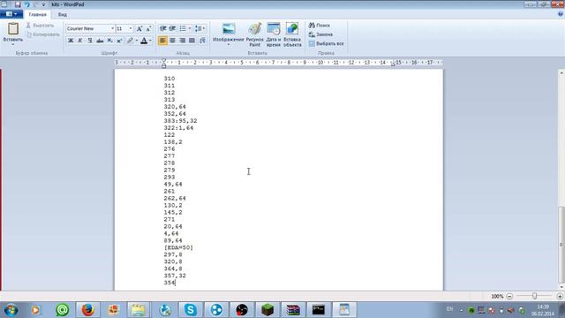This screenshot has height=318, width=565.
Task: Open the paragraph settings dialog icon
Action: 202,41
